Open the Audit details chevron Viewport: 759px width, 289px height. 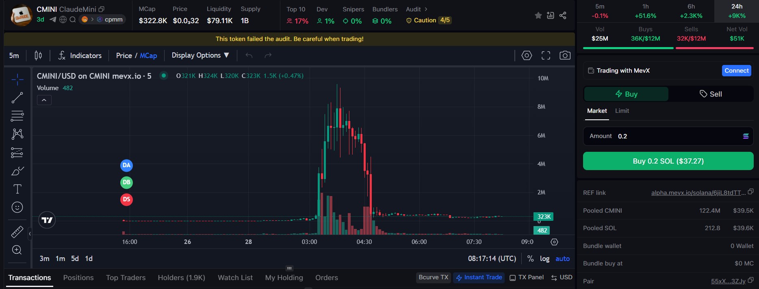426,9
